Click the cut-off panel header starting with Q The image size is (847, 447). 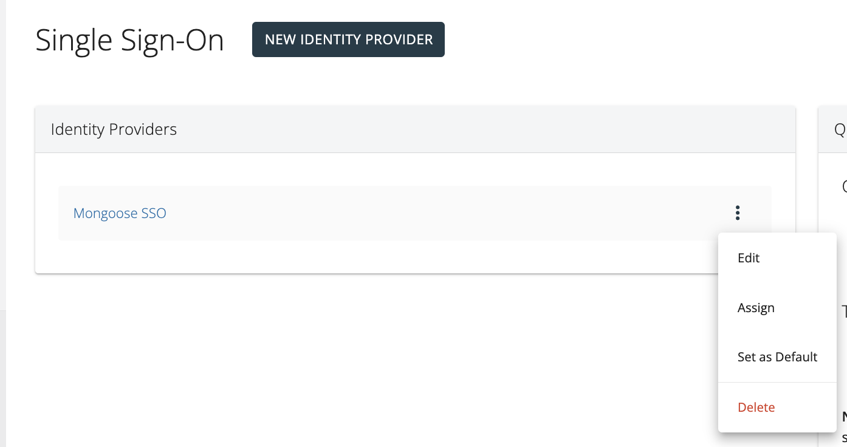pyautogui.click(x=839, y=129)
